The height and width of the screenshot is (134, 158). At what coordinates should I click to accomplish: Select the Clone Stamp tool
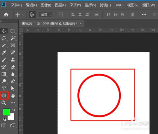(x=13, y=60)
